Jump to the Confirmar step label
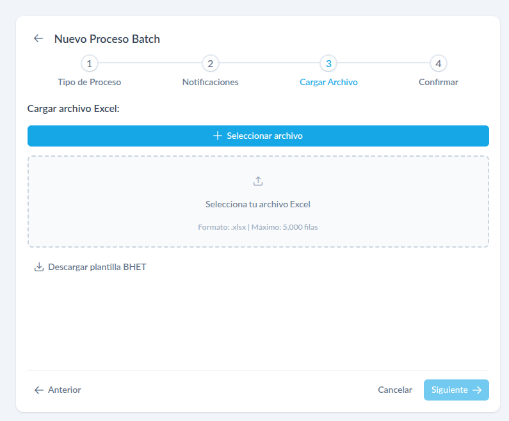509x421 pixels. 438,82
